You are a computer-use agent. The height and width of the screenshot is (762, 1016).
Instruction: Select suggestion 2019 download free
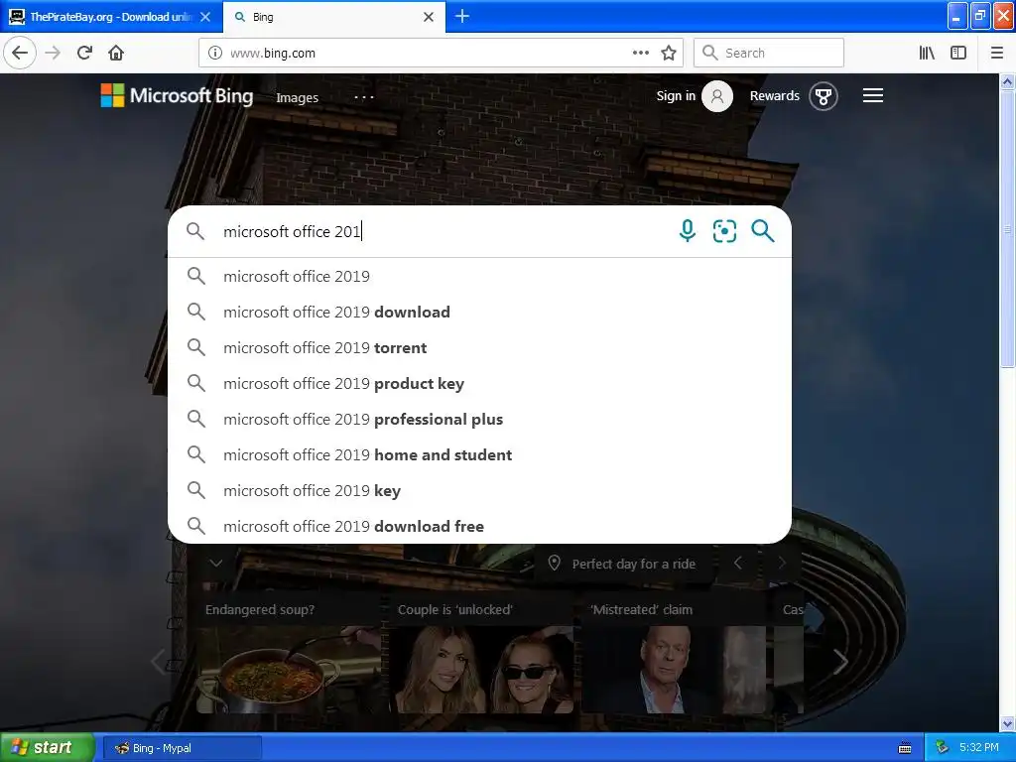click(x=479, y=526)
